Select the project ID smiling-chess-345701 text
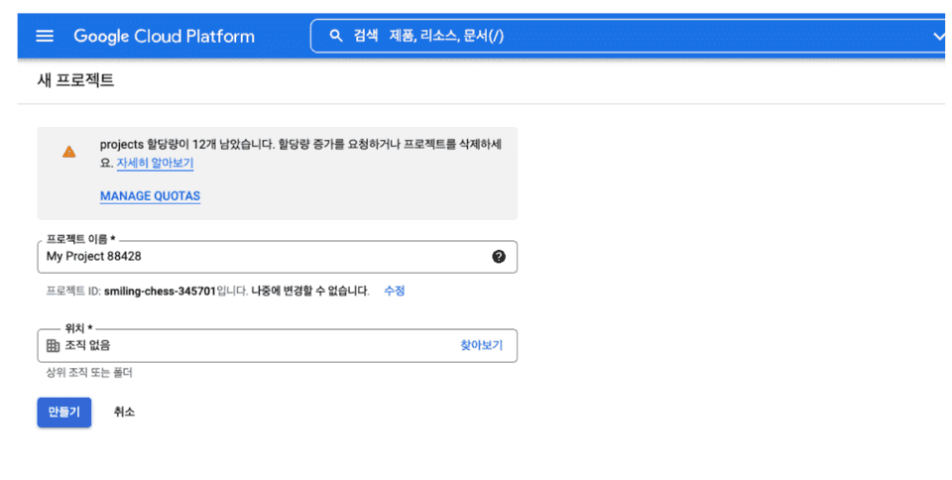 [x=160, y=292]
